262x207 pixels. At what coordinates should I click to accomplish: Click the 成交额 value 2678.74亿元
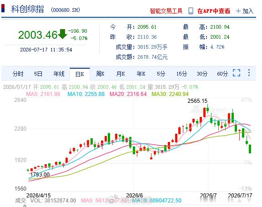click(152, 57)
